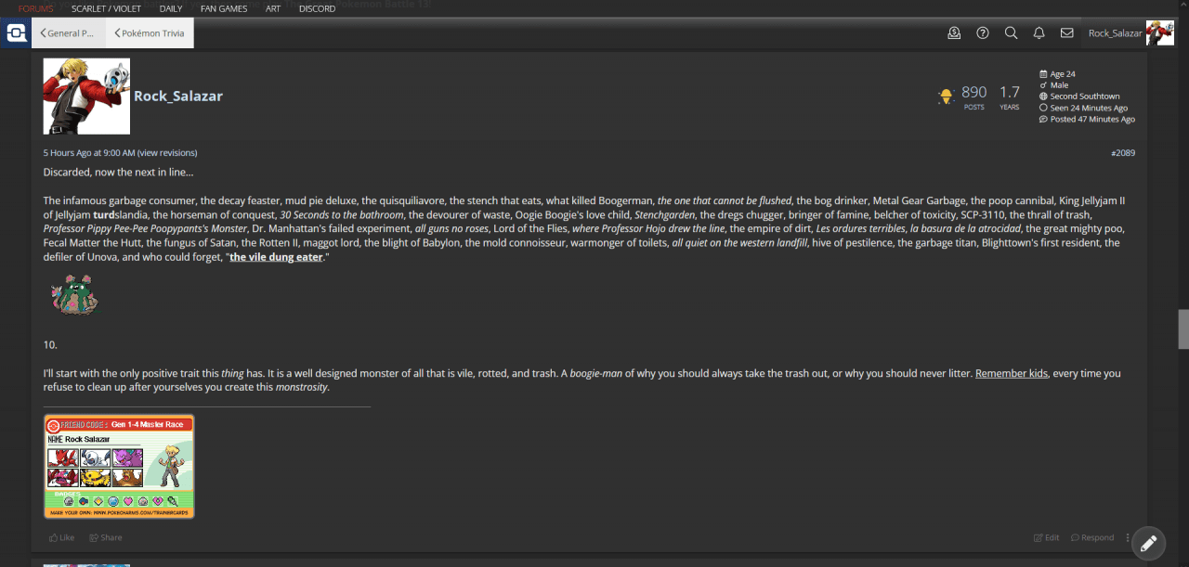Check the notifications bell icon

[1039, 32]
